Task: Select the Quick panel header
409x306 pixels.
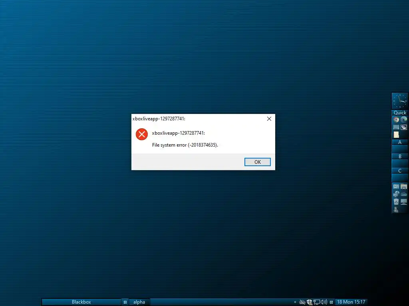Action: coord(400,113)
